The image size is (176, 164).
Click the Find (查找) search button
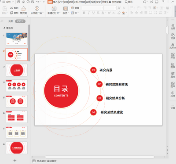pyautogui.click(x=128, y=2)
